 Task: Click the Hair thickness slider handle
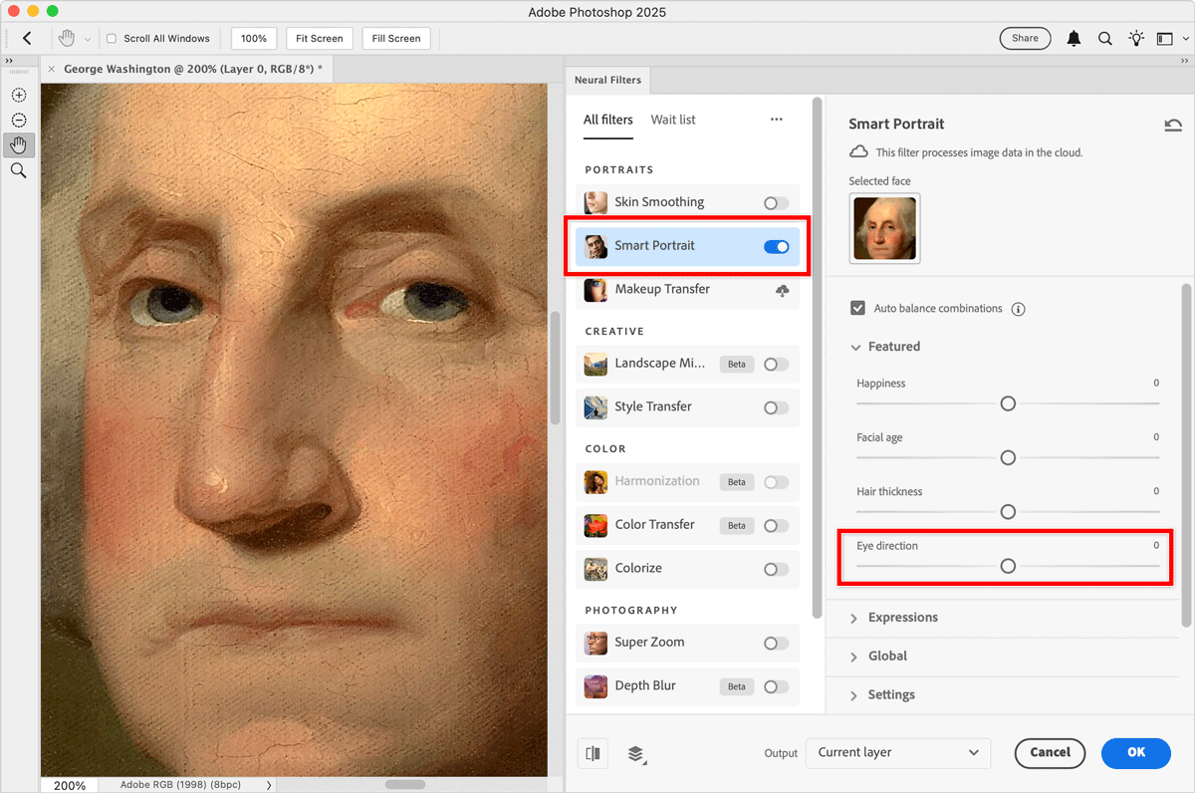point(1008,511)
